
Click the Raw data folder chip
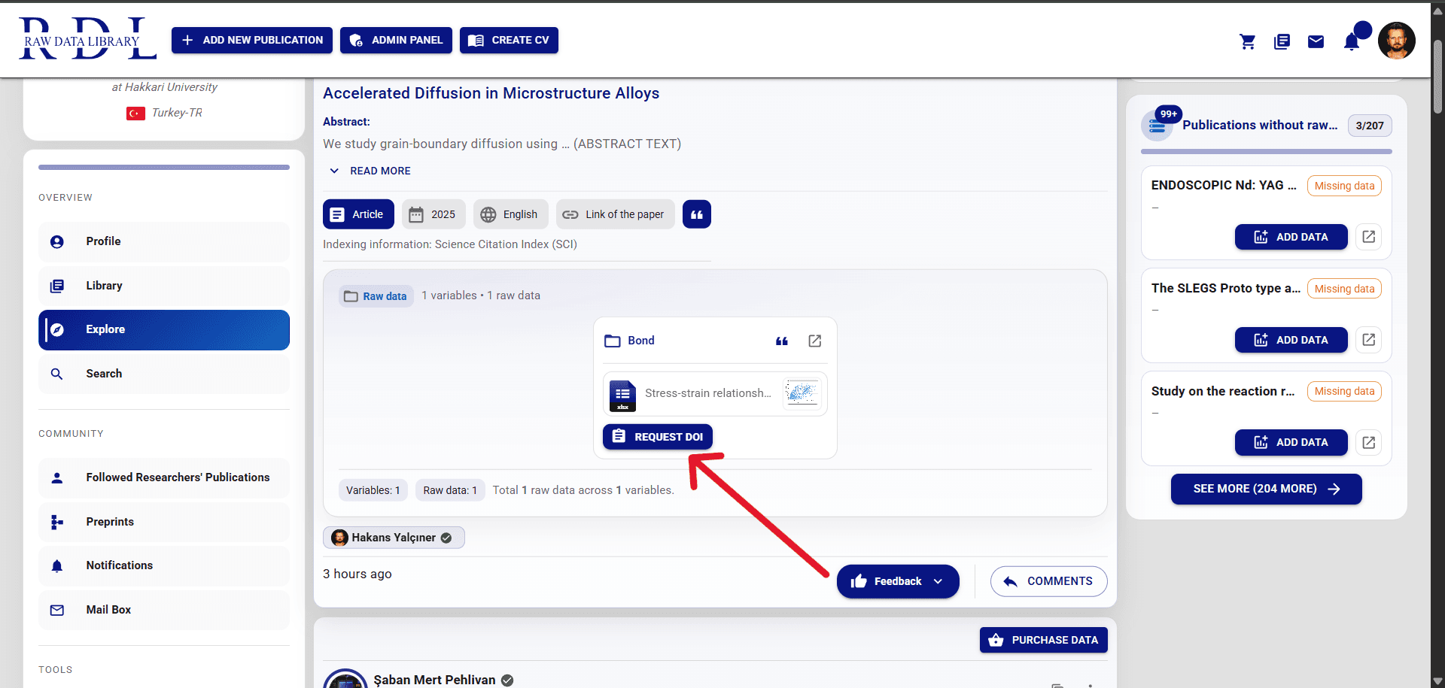pos(376,296)
